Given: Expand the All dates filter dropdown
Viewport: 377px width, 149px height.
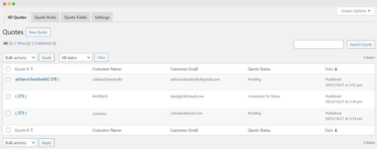Looking at the screenshot, I should 75,57.
